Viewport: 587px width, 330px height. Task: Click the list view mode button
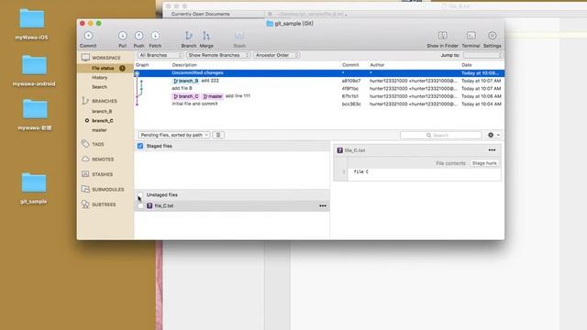218,135
